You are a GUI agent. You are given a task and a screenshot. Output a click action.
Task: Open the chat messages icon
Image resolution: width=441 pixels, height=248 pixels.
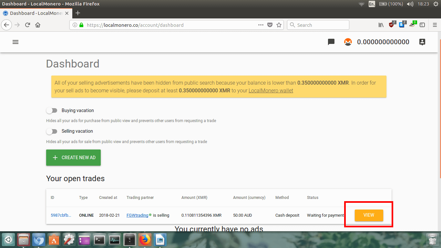pos(331,42)
